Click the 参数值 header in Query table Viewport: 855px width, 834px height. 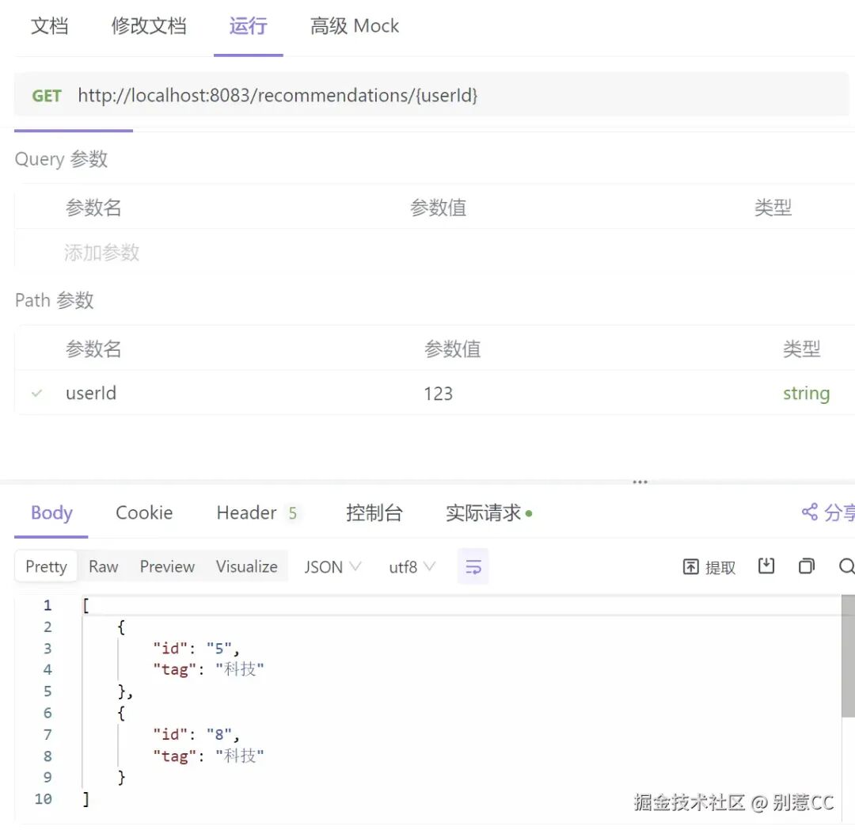pos(439,208)
